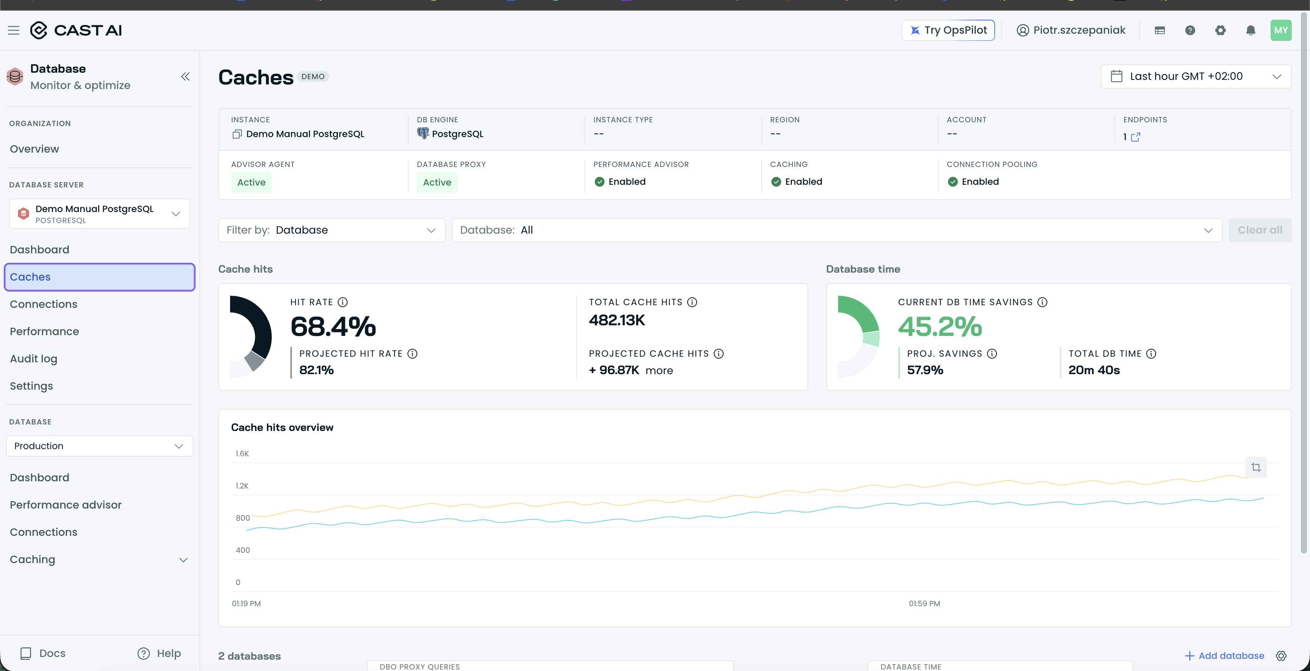Open server Connections page
1310x671 pixels.
(x=43, y=304)
